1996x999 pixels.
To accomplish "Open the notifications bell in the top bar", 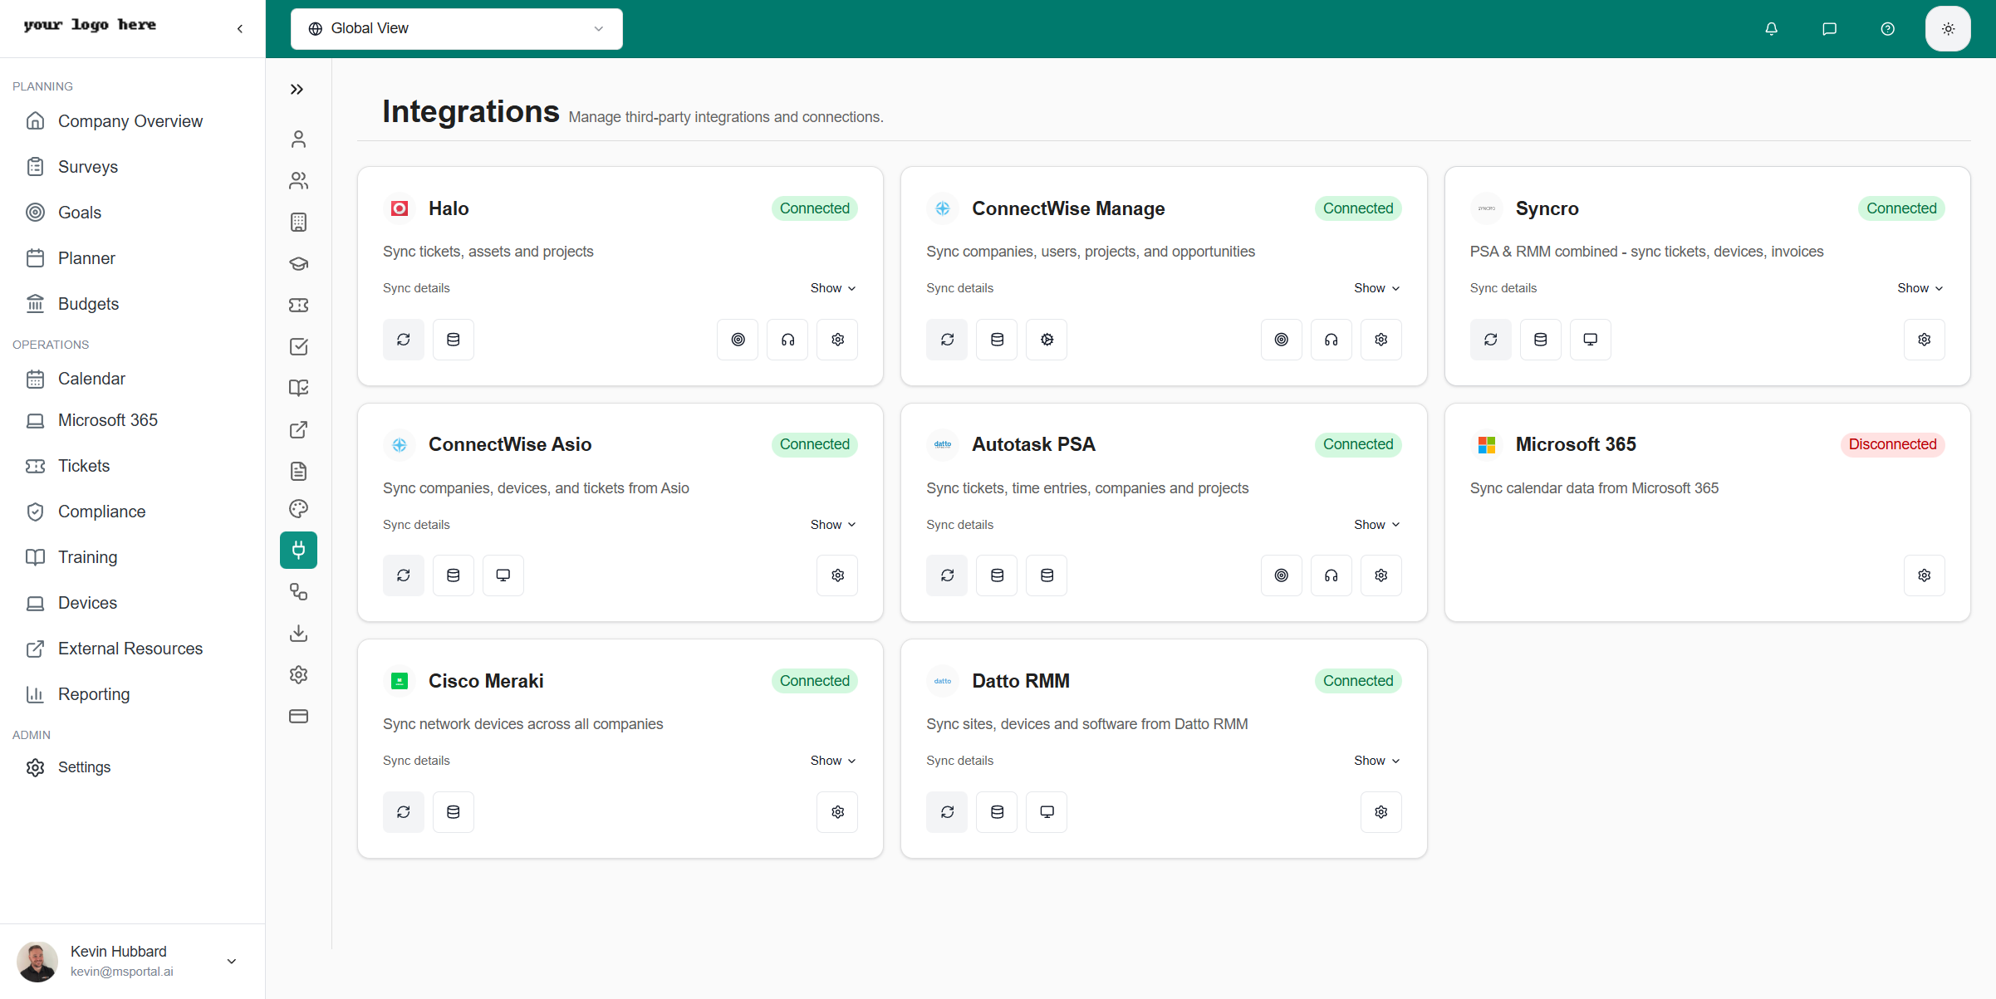I will (x=1771, y=28).
